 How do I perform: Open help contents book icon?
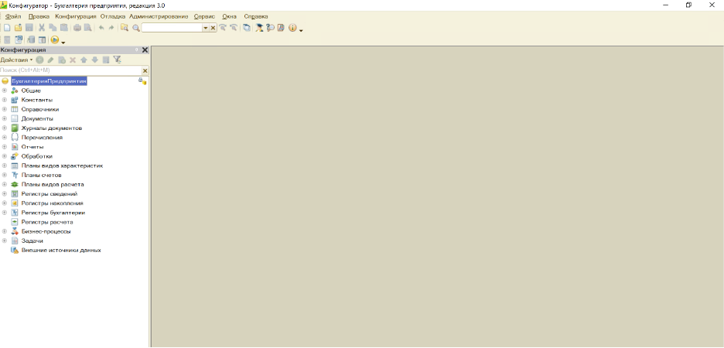[280, 28]
